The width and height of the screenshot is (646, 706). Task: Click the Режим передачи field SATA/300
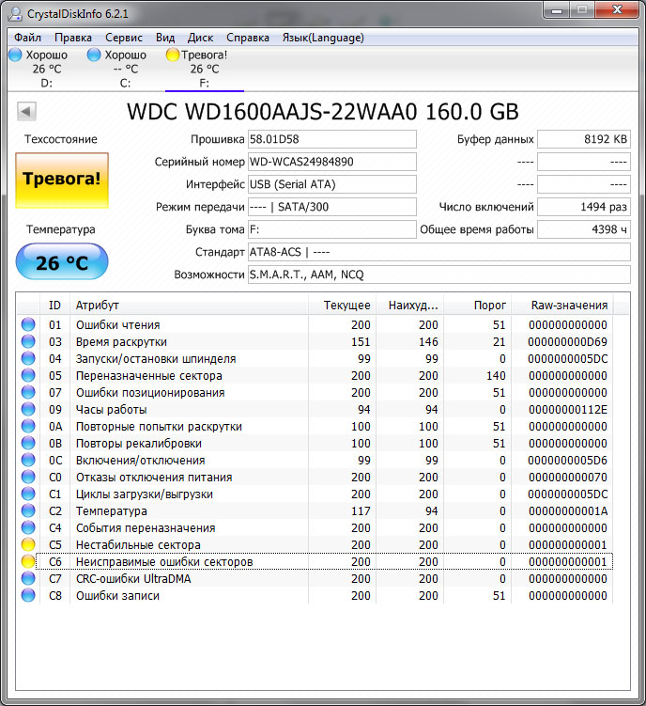[x=332, y=207]
